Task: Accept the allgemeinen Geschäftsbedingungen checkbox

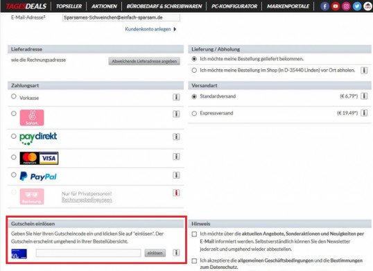Action: point(194,261)
